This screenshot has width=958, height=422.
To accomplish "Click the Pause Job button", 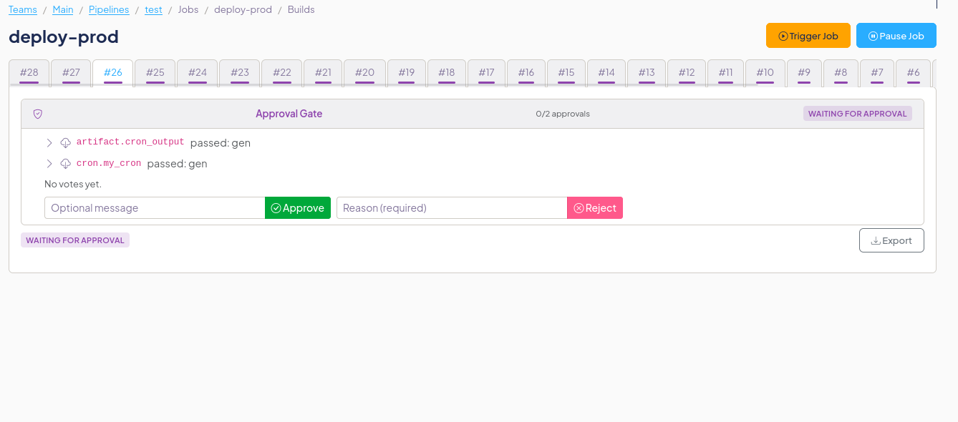I will [896, 36].
